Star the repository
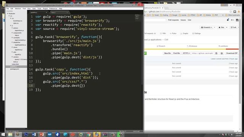This screenshot has height=137, width=244. pyautogui.click(x=221, y=27)
